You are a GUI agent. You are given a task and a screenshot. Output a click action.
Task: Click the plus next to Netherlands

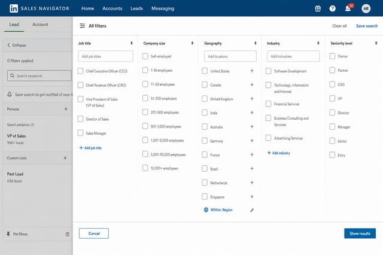pos(252,183)
